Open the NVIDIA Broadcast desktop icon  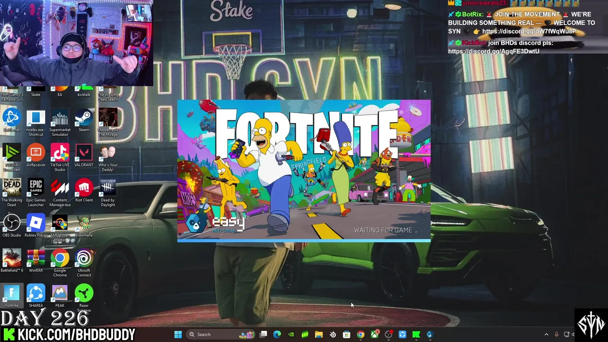(x=11, y=158)
